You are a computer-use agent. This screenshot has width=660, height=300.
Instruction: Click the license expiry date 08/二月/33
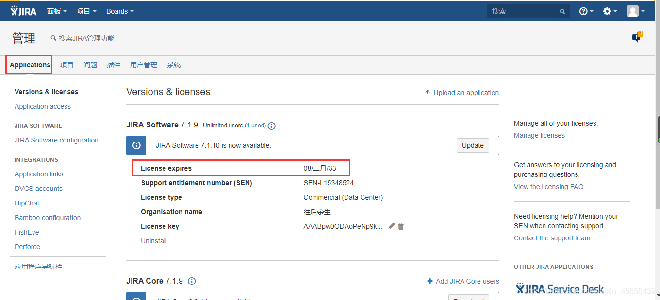(320, 168)
